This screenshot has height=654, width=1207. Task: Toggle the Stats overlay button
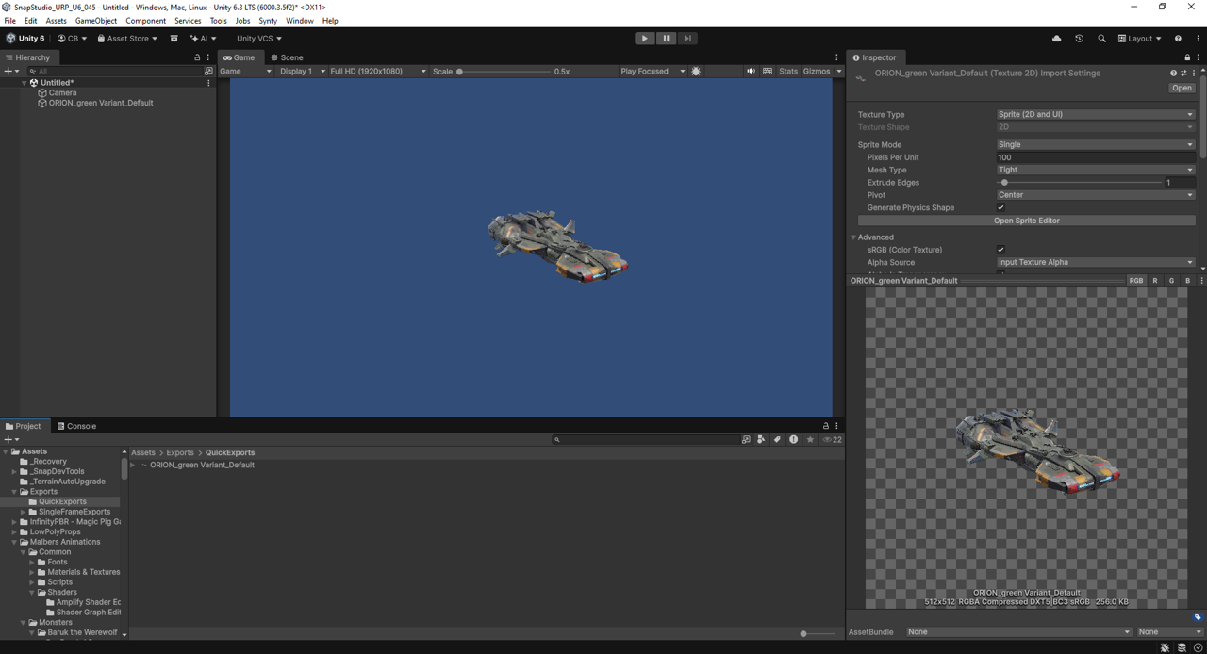[788, 71]
